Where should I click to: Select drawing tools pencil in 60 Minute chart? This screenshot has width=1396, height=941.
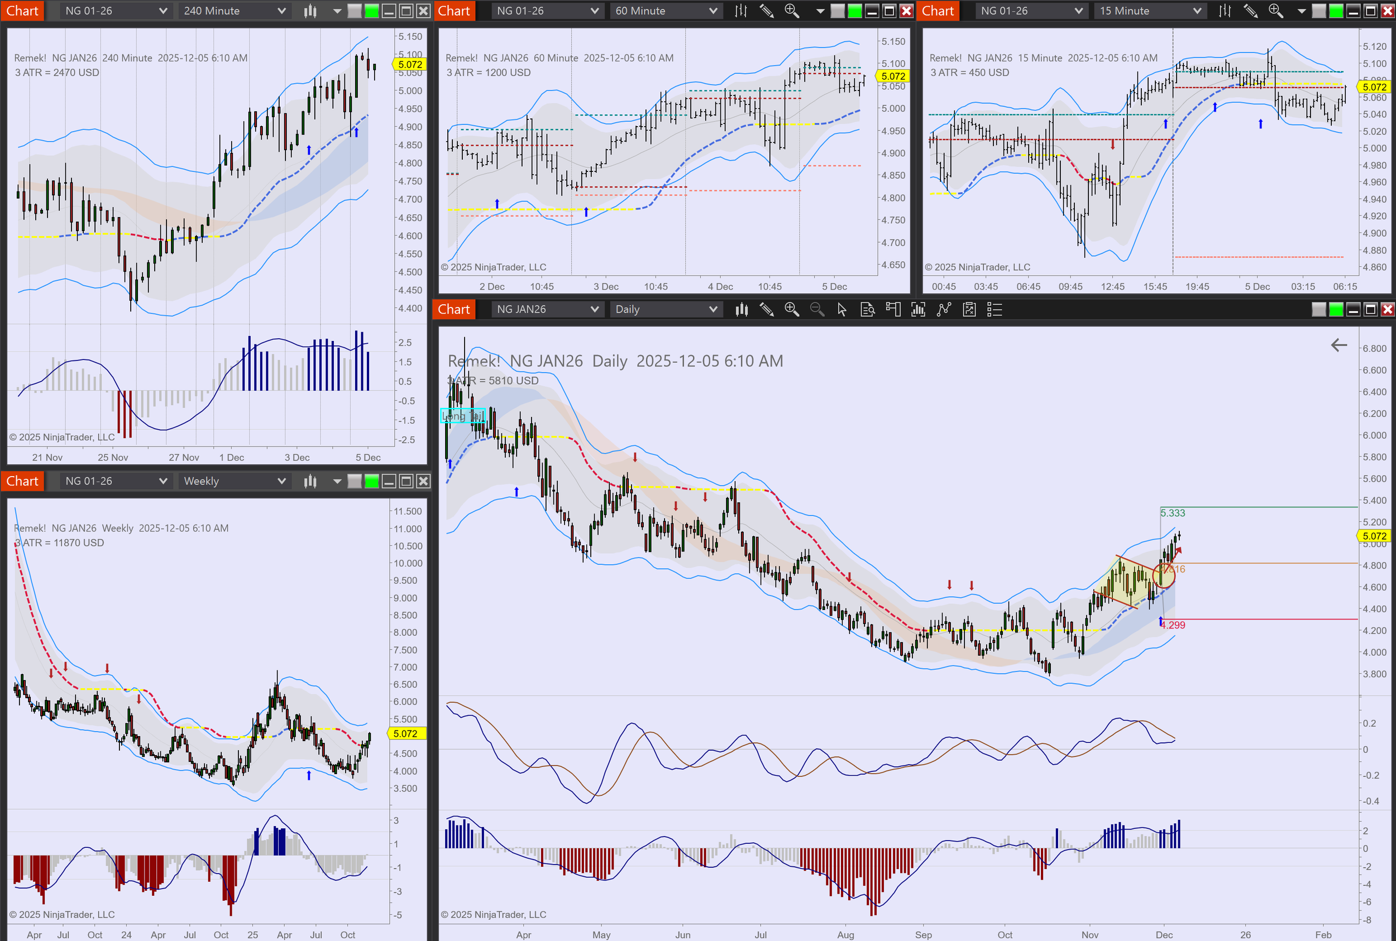pyautogui.click(x=766, y=11)
